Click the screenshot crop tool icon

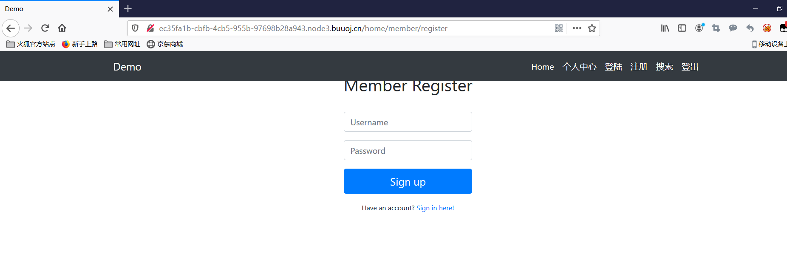(716, 28)
